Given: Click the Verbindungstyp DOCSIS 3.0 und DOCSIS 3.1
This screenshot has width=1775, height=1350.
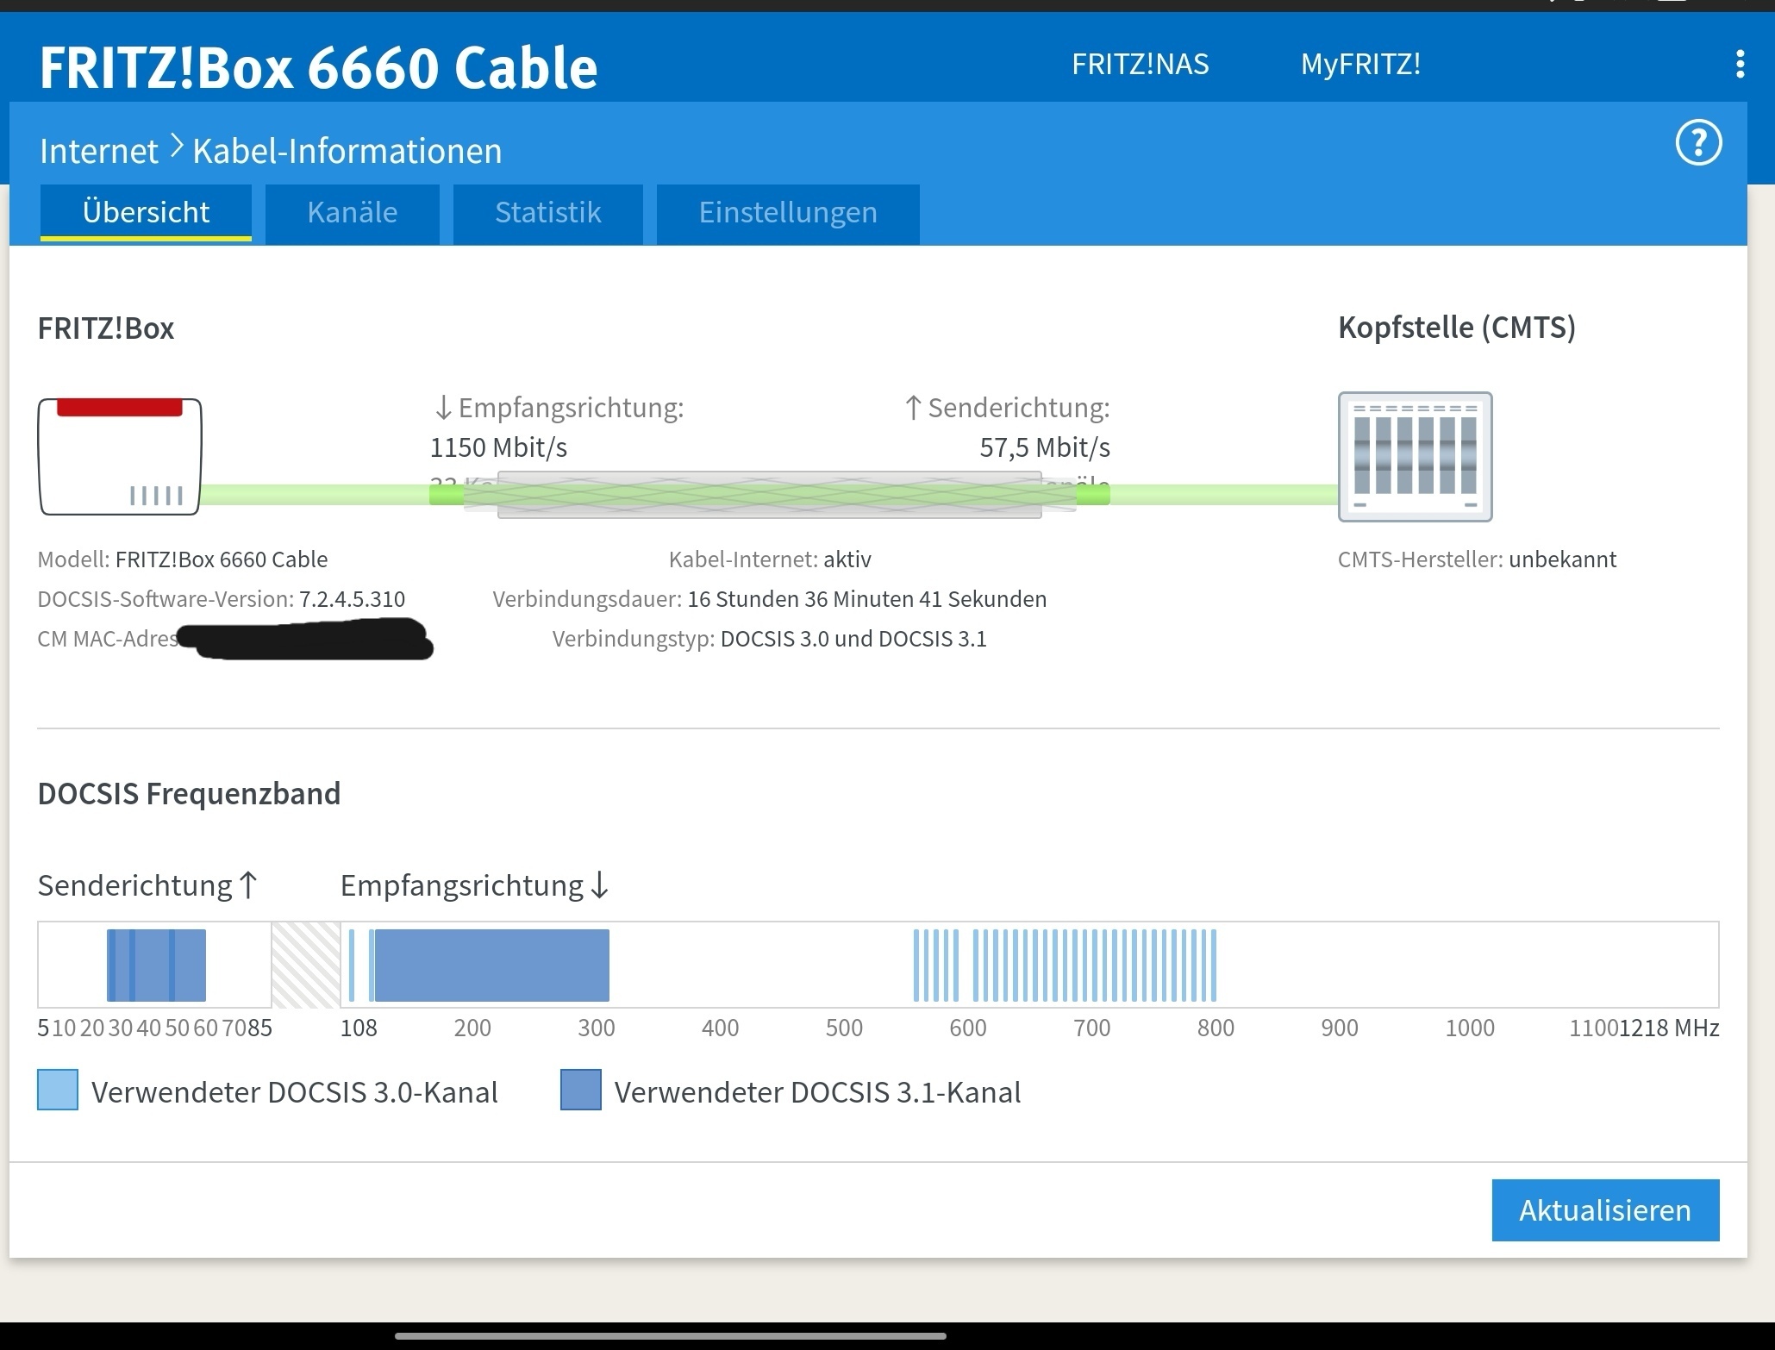Looking at the screenshot, I should click(770, 639).
